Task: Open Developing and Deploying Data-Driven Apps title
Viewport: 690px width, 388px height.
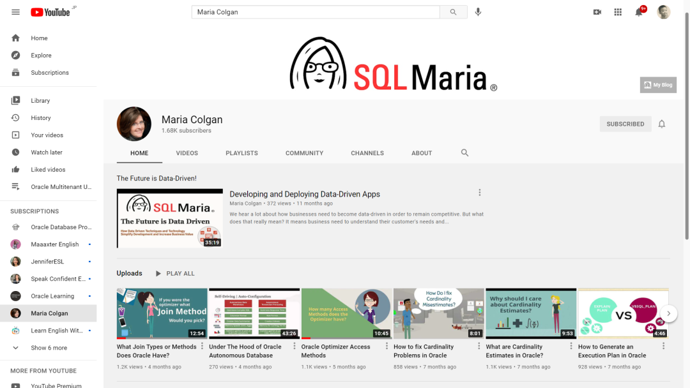Action: [305, 194]
